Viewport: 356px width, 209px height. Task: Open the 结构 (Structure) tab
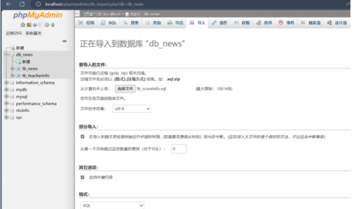pyautogui.click(x=86, y=23)
